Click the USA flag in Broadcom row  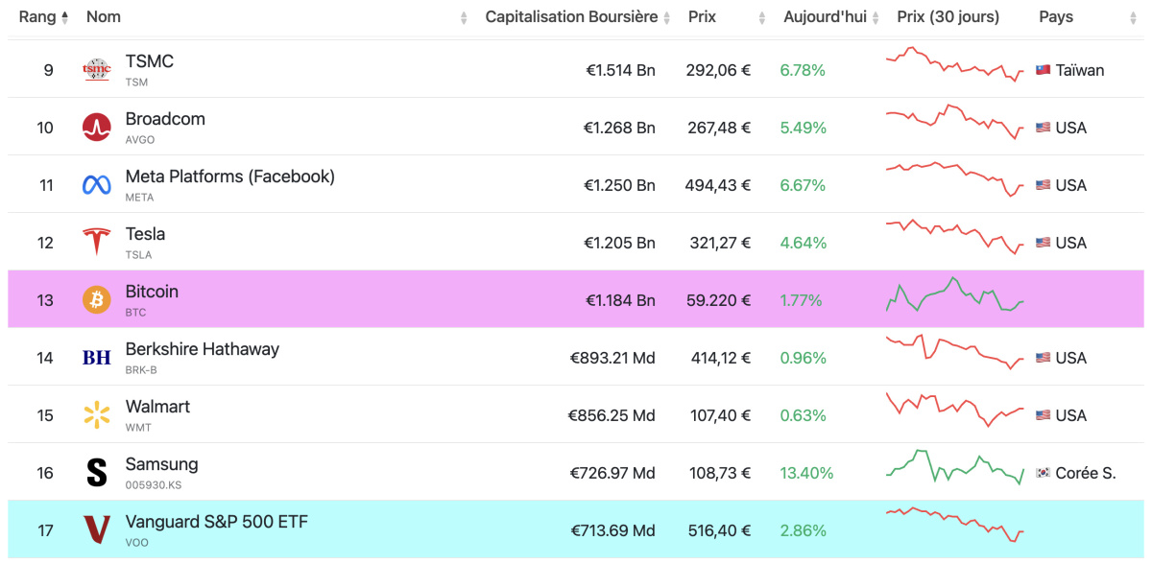pyautogui.click(x=1044, y=128)
